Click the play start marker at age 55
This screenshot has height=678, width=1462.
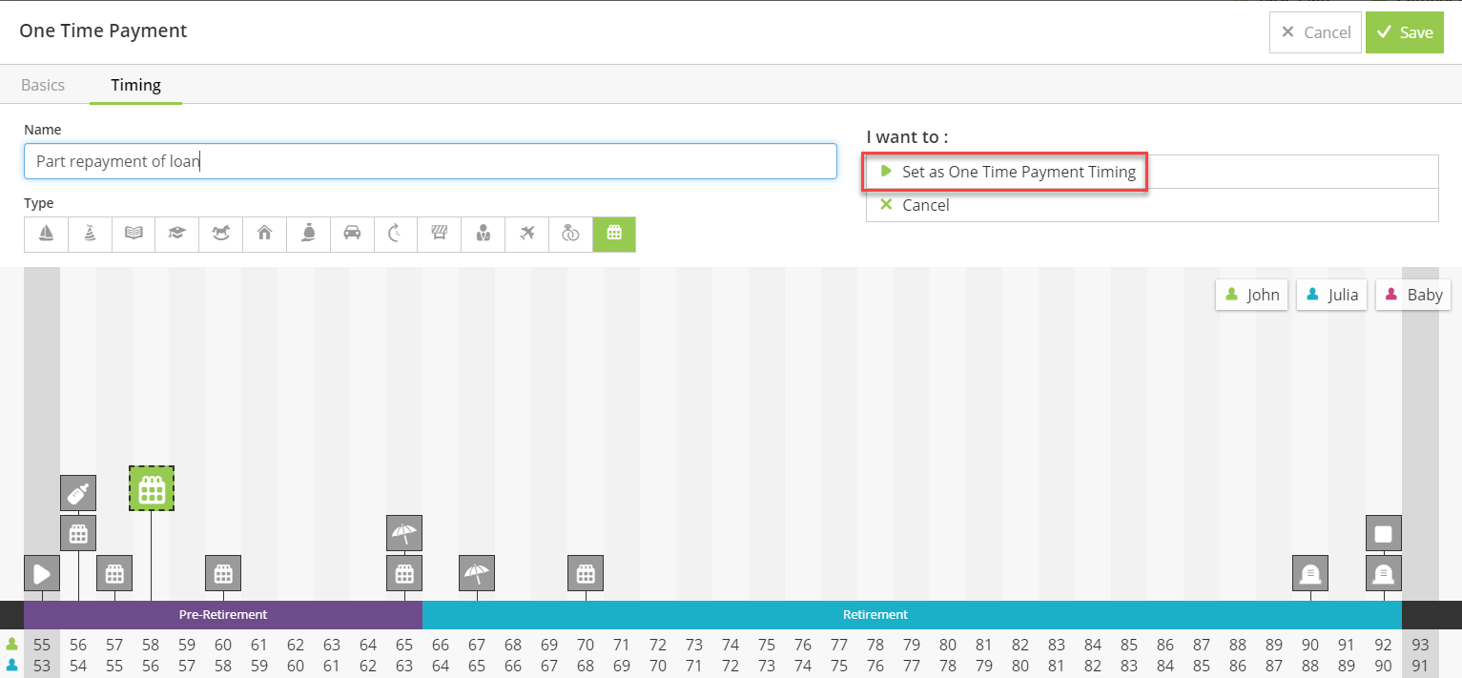point(42,573)
